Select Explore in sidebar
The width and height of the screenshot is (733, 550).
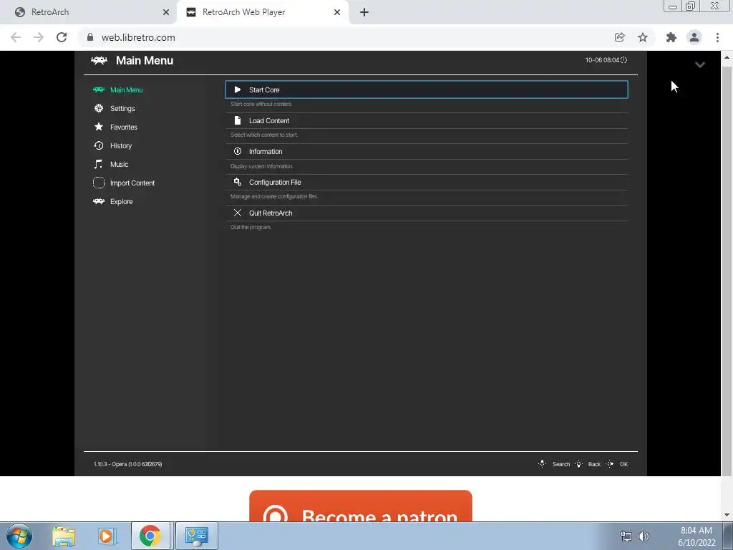[x=121, y=201]
